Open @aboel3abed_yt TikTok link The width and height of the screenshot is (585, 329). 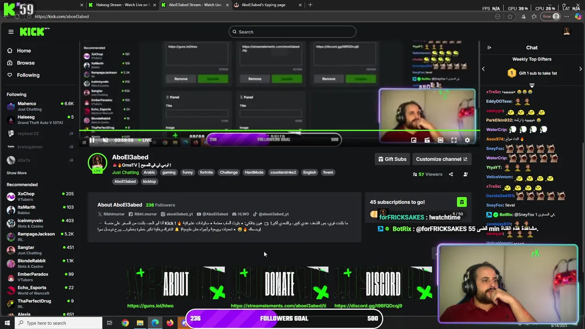click(271, 214)
